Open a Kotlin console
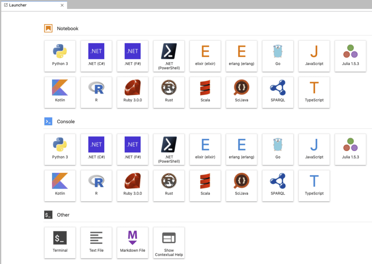The height and width of the screenshot is (264, 372). (x=60, y=186)
